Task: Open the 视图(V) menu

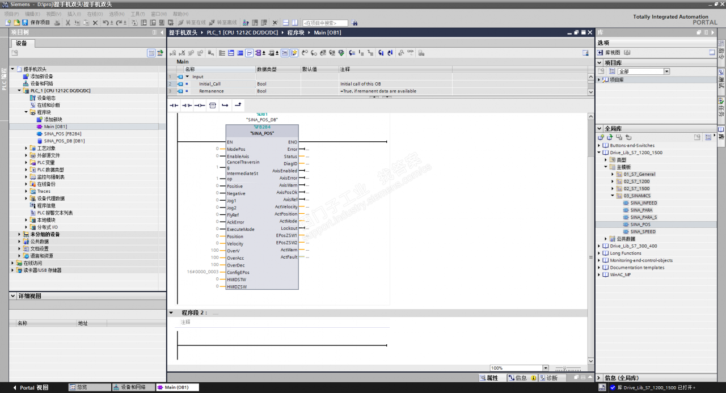Action: coord(53,14)
